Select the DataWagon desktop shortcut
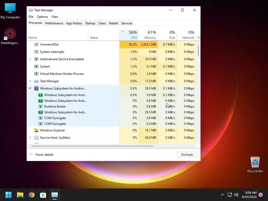268x201 pixels. (x=10, y=36)
